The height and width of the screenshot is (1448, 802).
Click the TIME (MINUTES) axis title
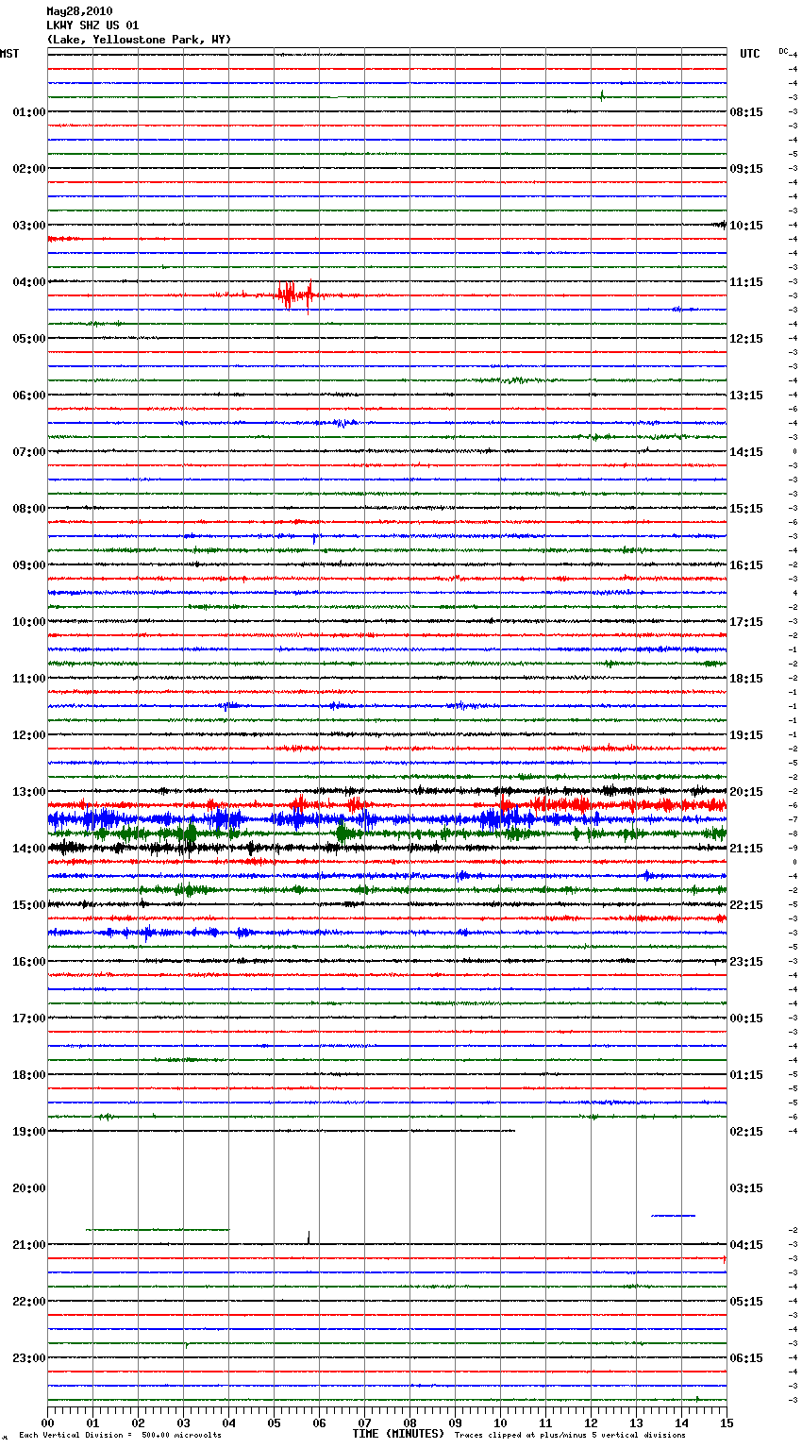398,1434
